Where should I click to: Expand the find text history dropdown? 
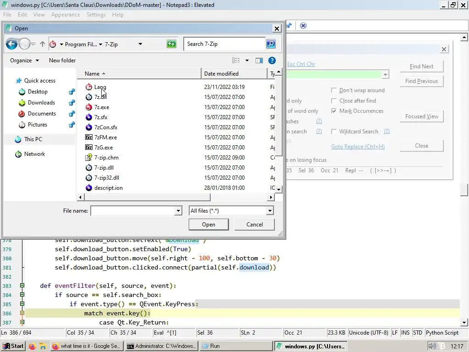pos(386,74)
